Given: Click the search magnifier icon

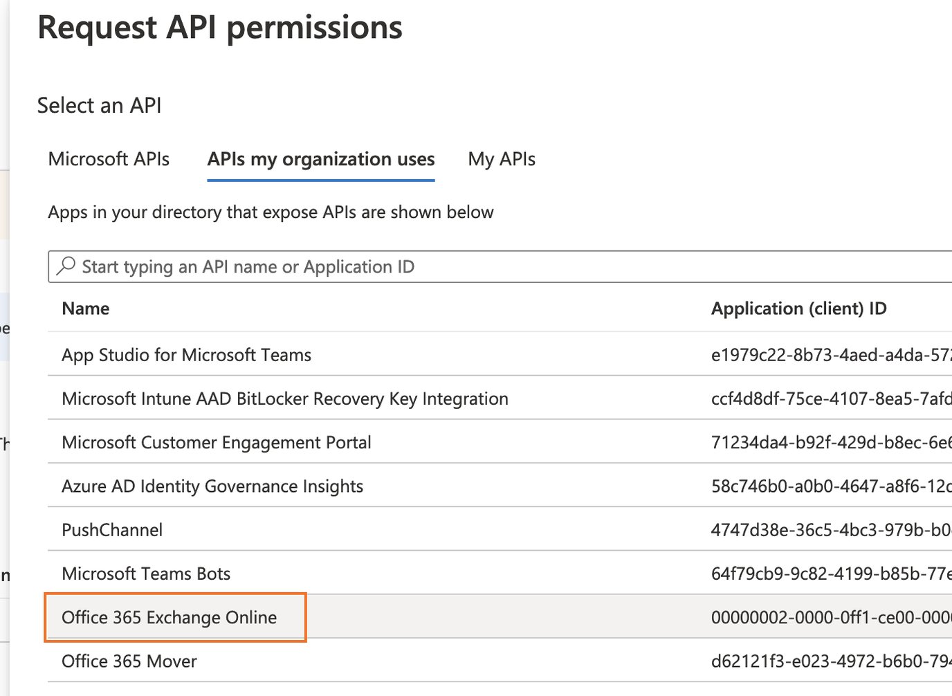Looking at the screenshot, I should (x=66, y=266).
